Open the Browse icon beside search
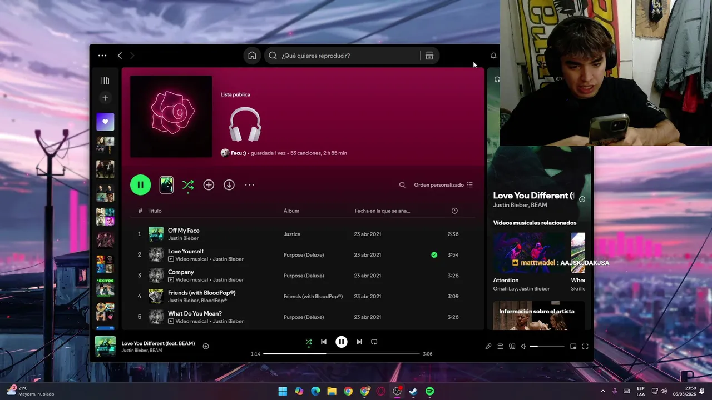This screenshot has width=712, height=400. [429, 56]
